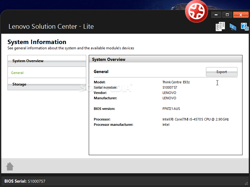The image size is (250, 187).
Task: Click the processor value Intel Core i5-4570S
Action: (x=196, y=119)
